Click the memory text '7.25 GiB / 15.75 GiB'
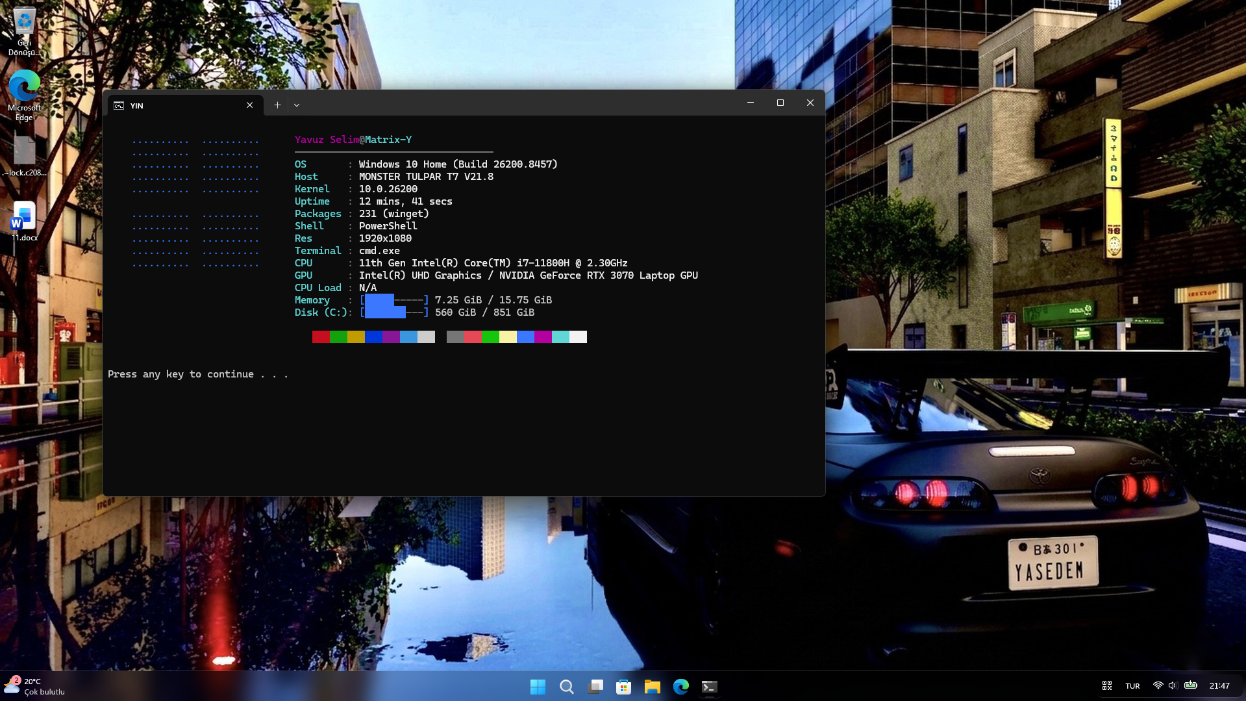This screenshot has height=701, width=1246. [x=493, y=300]
